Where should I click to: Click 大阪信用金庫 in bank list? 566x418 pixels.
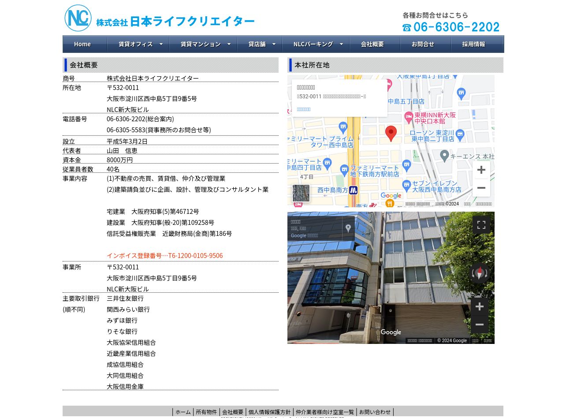(x=125, y=387)
